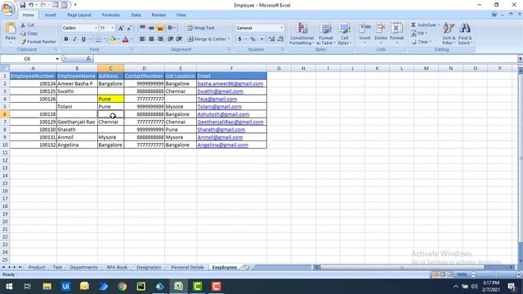Set top vertical alignment
The width and height of the screenshot is (523, 294).
(142, 28)
